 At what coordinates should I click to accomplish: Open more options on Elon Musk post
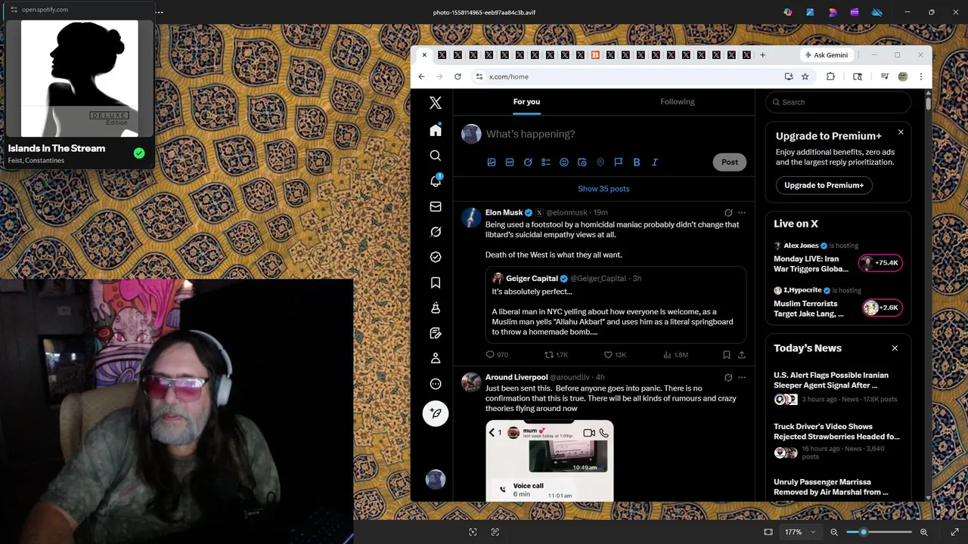(742, 213)
